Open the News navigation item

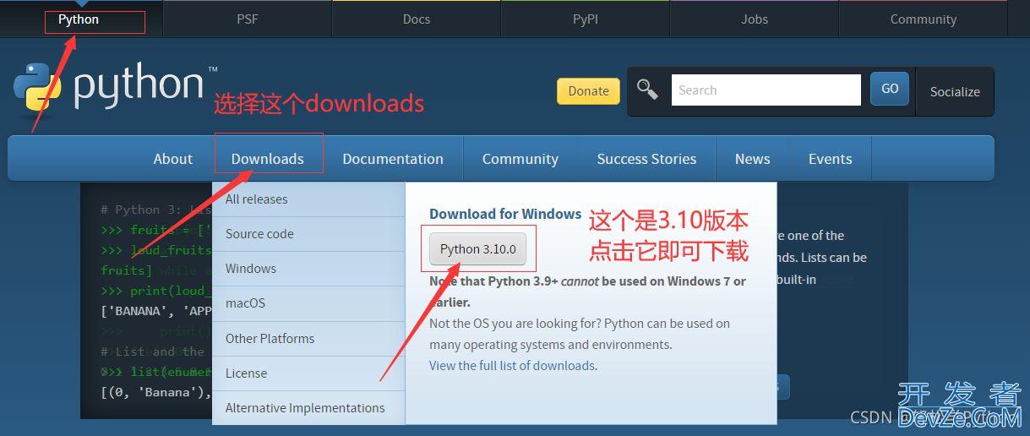coord(752,159)
